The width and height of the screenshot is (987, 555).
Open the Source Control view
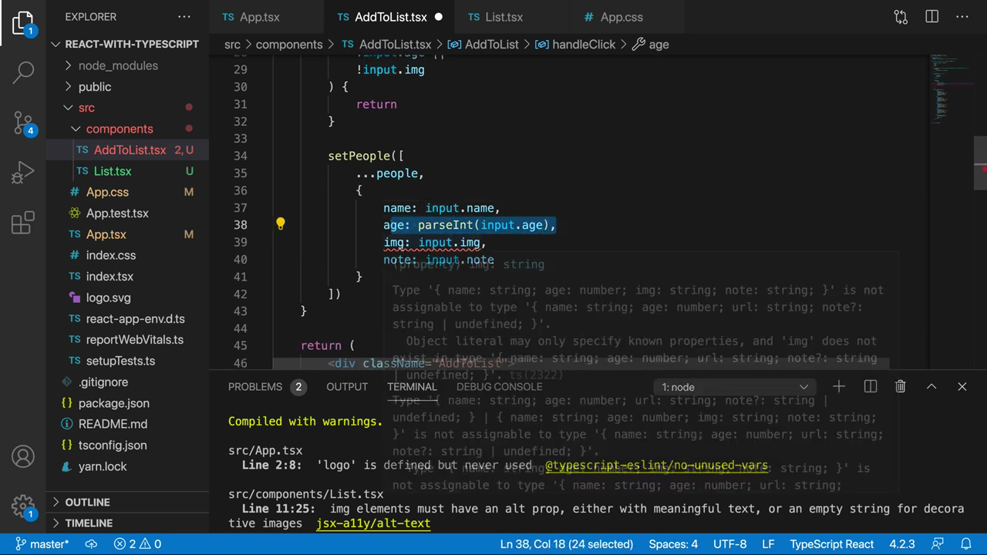point(23,122)
